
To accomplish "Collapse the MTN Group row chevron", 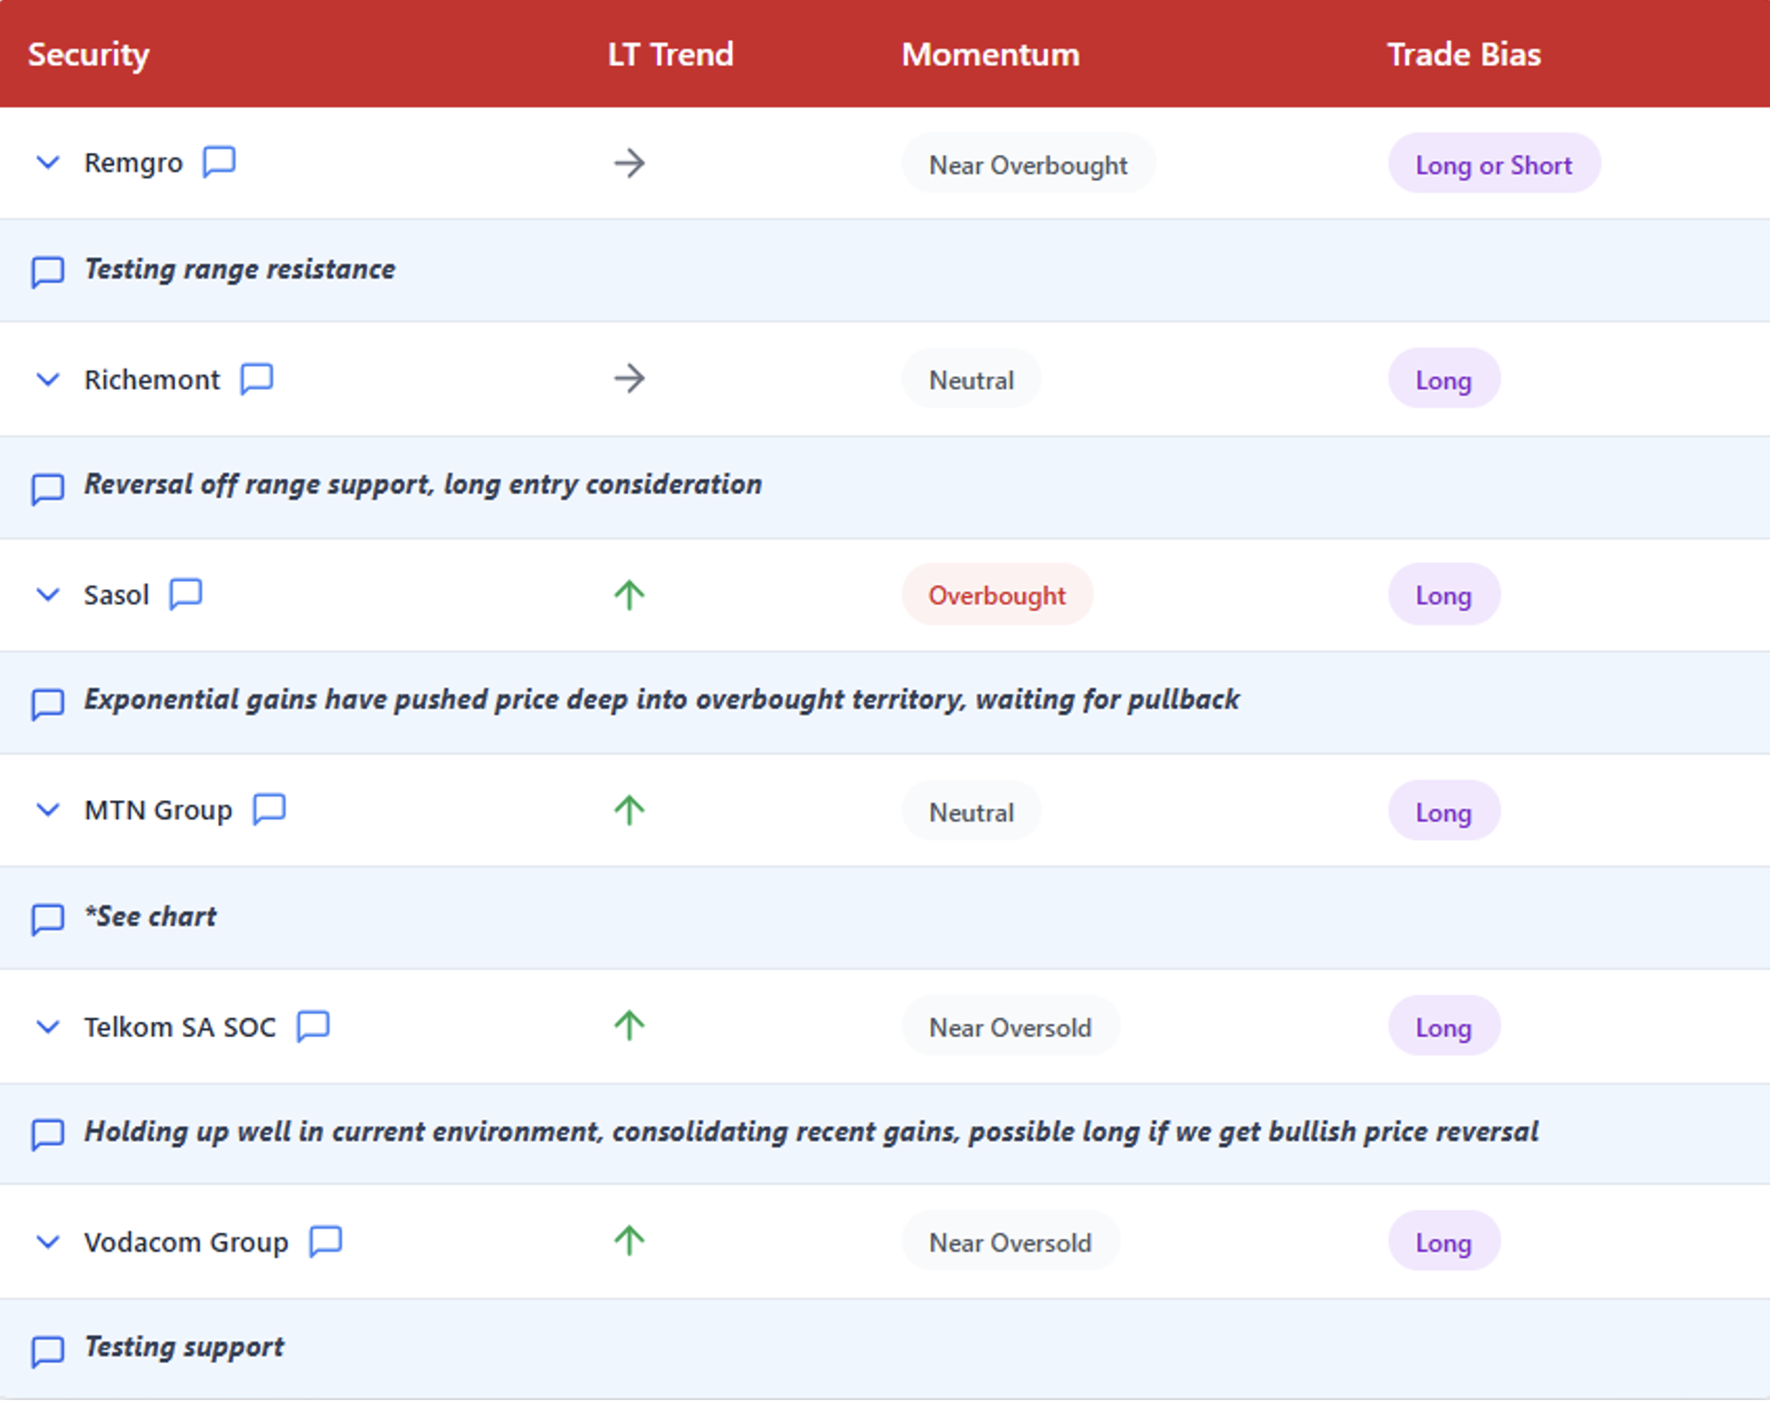I will [48, 809].
